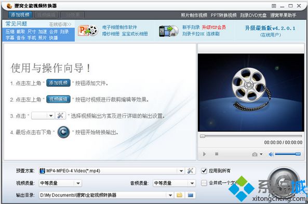Check the 合并成一个文件 checkbox
Viewport: 308px width, 204px height.
point(204,183)
